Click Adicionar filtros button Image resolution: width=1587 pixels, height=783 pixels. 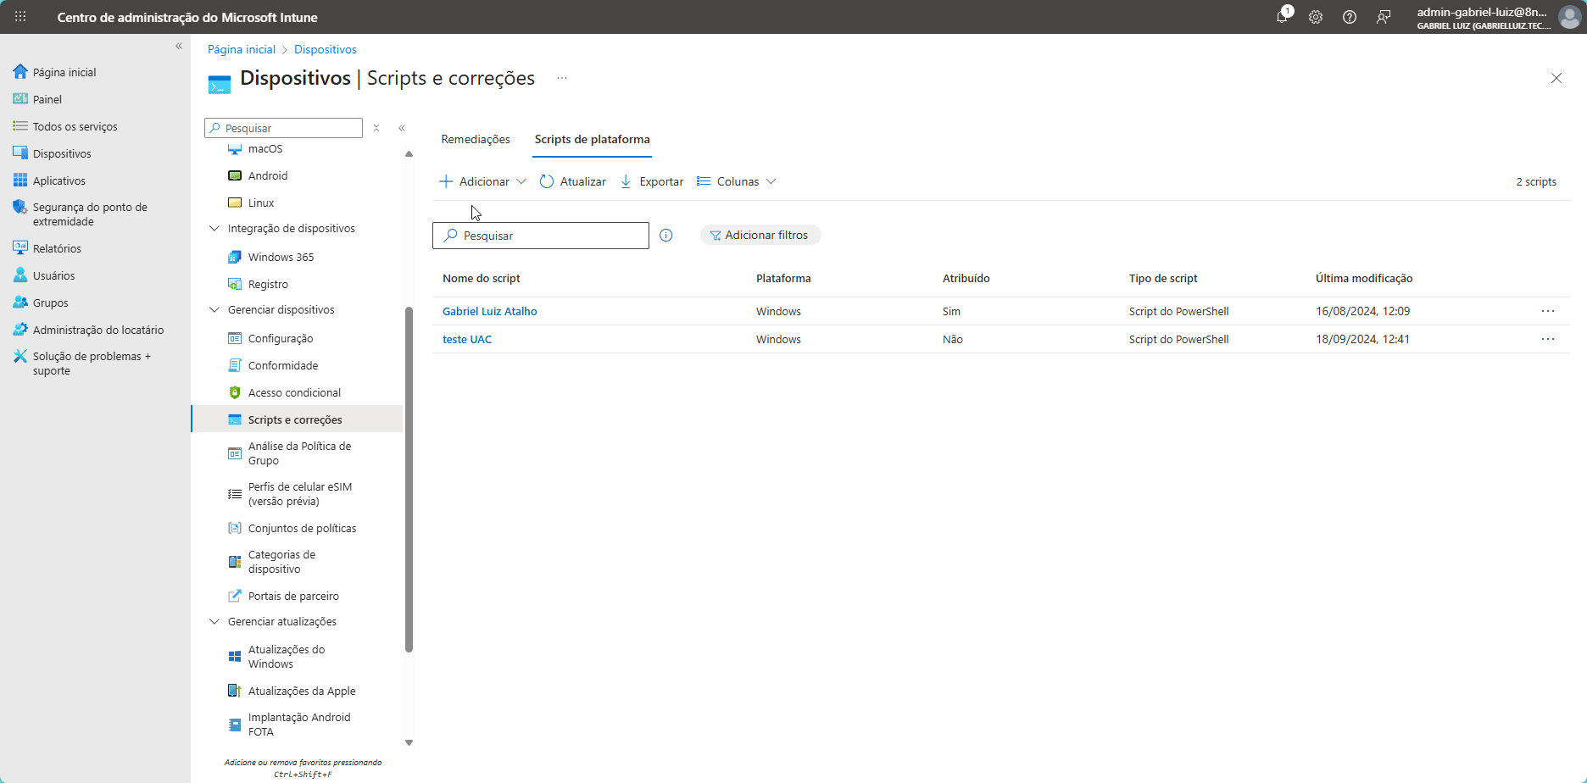pyautogui.click(x=760, y=235)
